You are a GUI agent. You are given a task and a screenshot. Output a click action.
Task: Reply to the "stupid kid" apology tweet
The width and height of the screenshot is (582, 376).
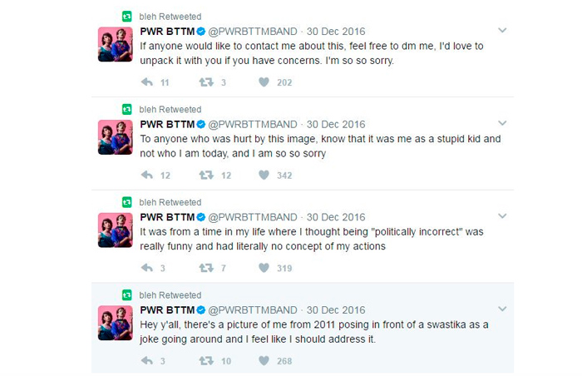click(x=147, y=176)
